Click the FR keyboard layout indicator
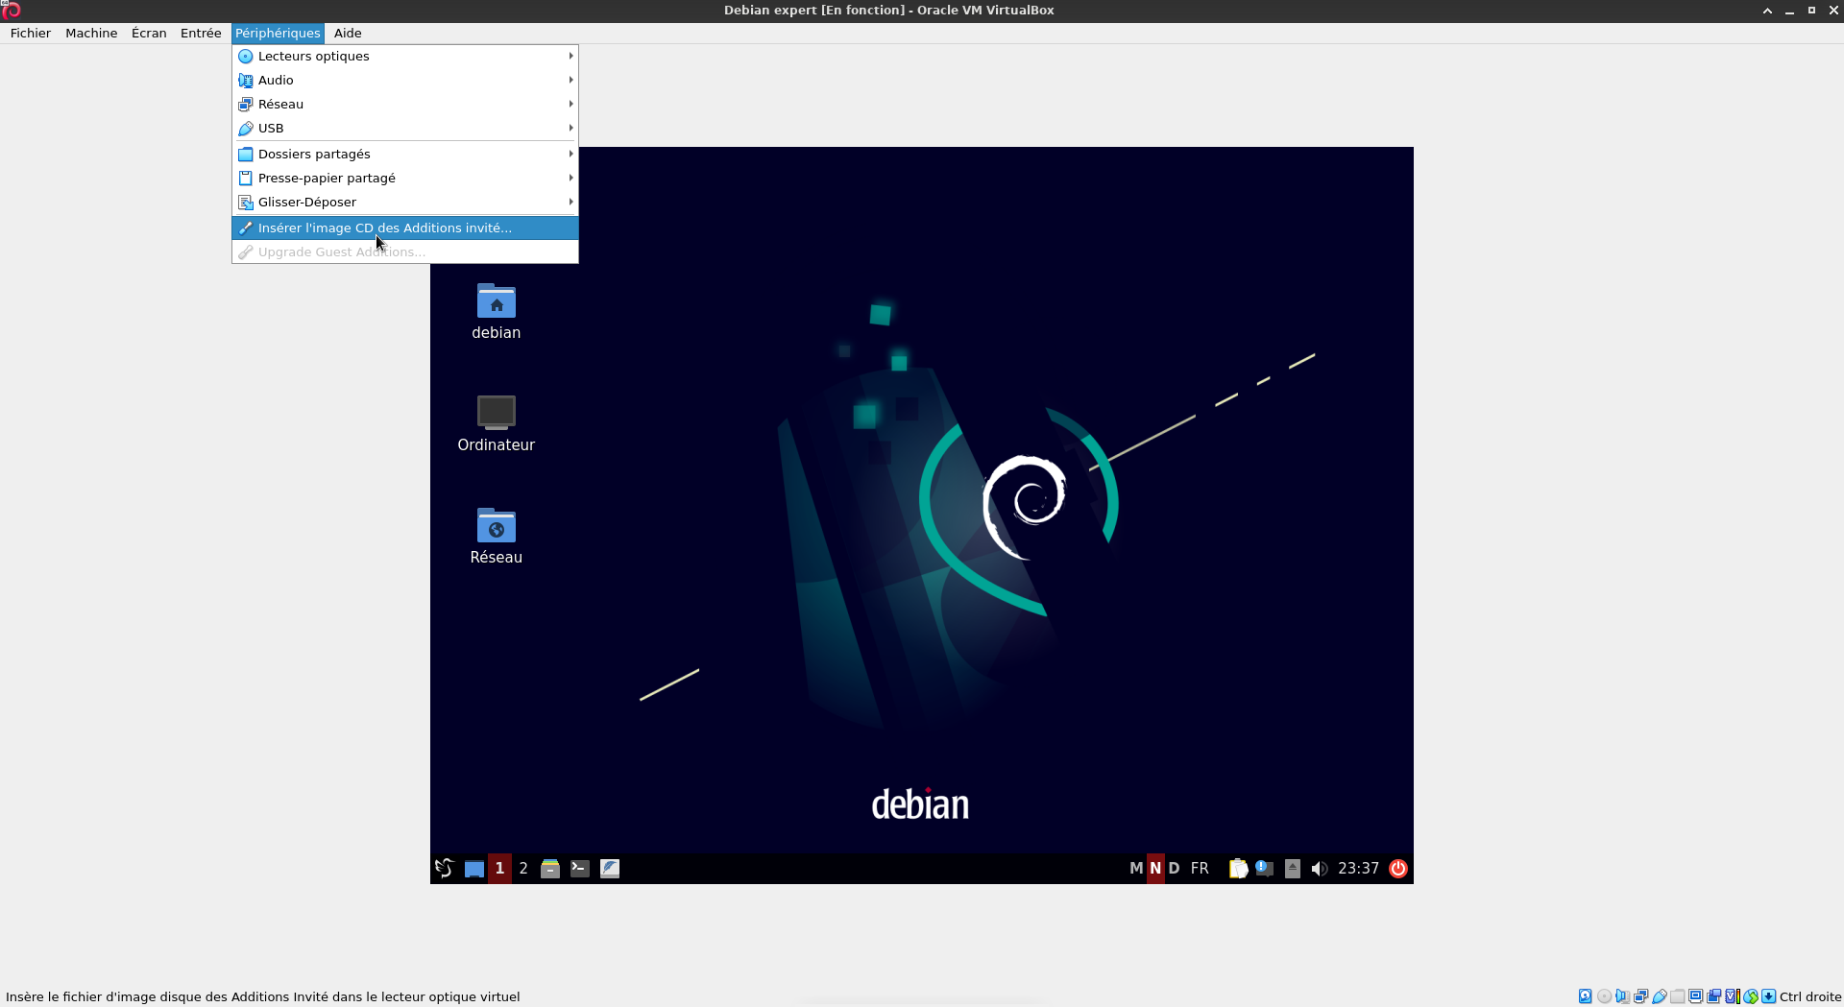 (x=1200, y=868)
